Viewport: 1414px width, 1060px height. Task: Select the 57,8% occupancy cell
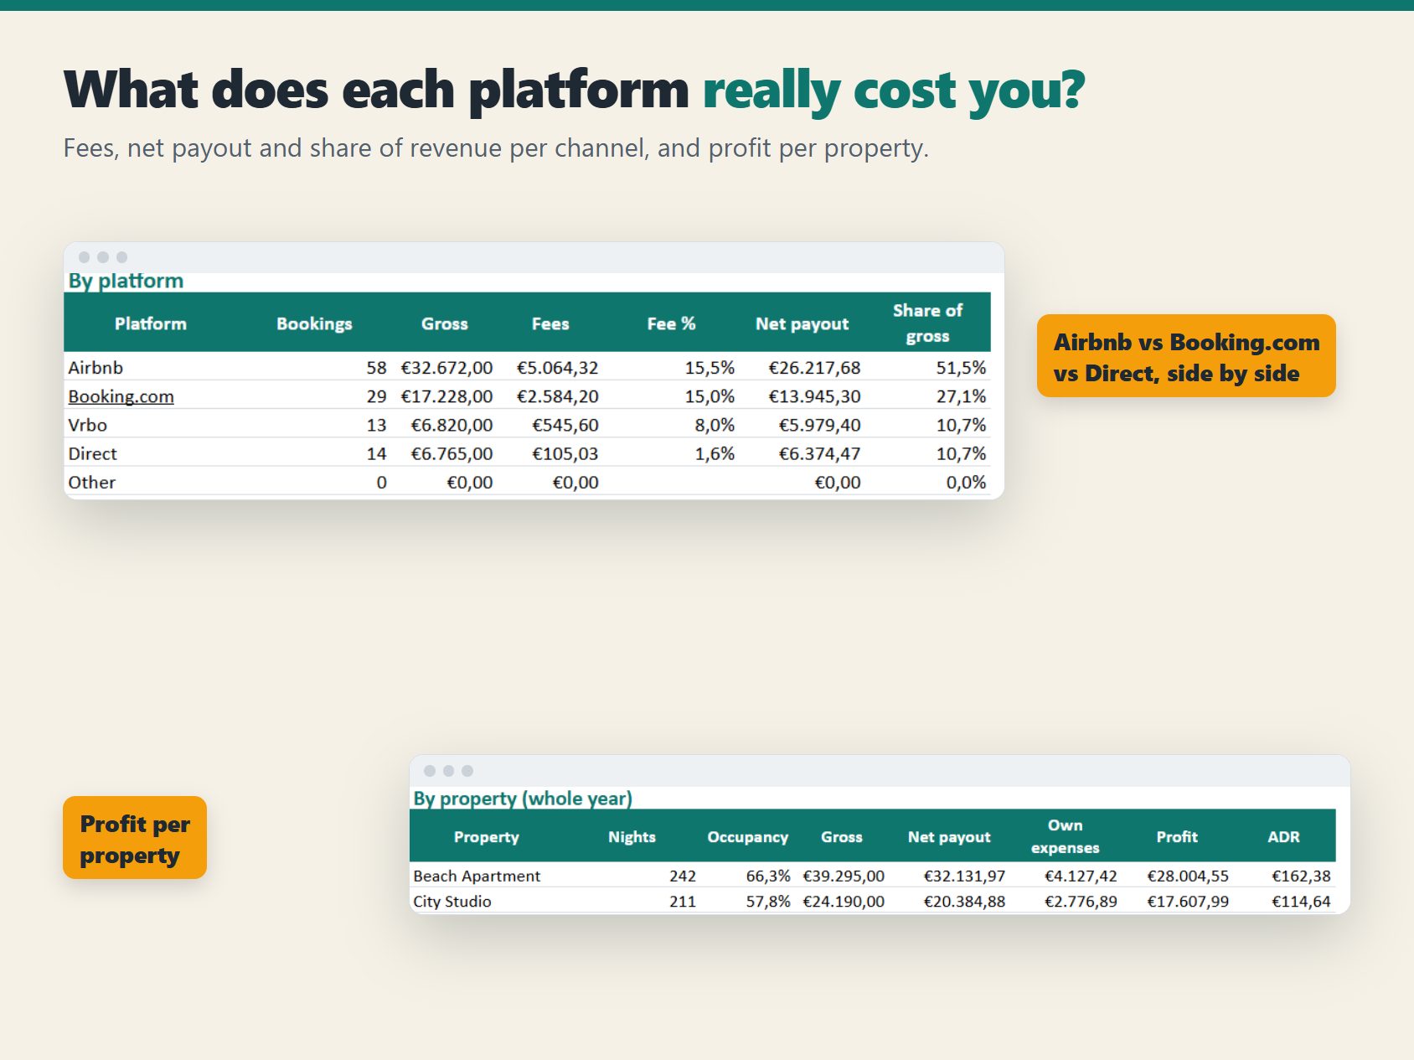click(x=768, y=902)
